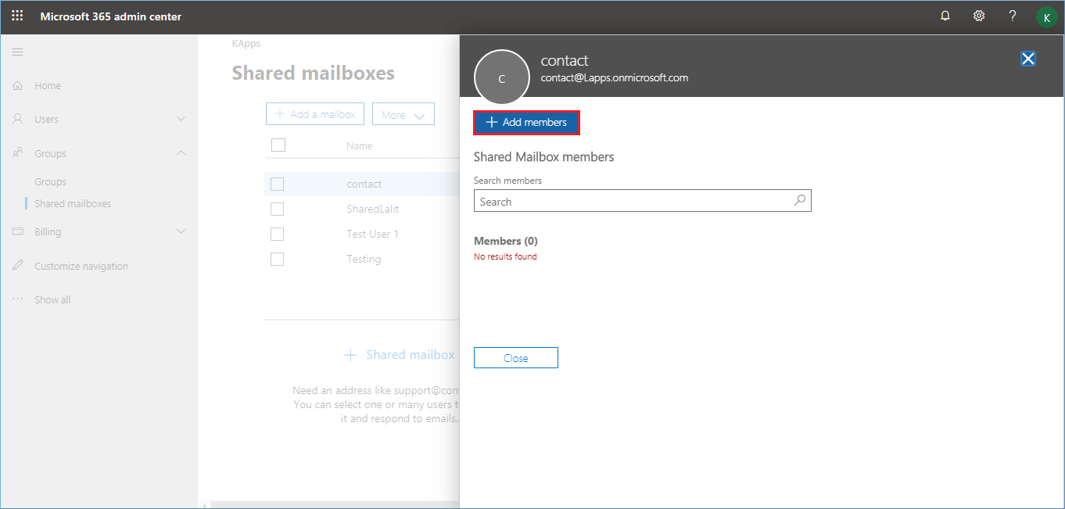This screenshot has height=509, width=1065.
Task: Click the Show all ellipsis icon
Action: 17,299
